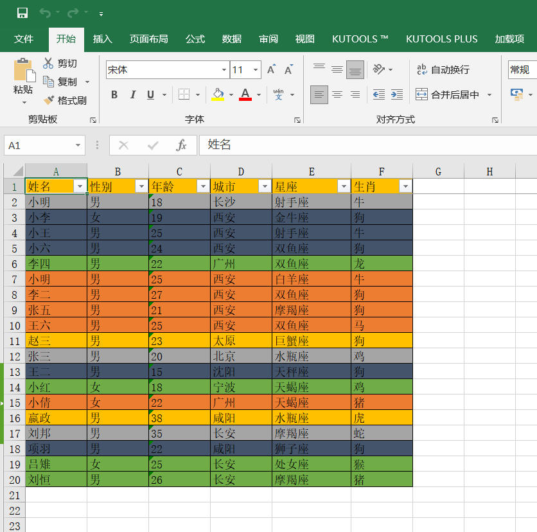
Task: Click cell containing 巨蟹座
Action: [x=312, y=341]
